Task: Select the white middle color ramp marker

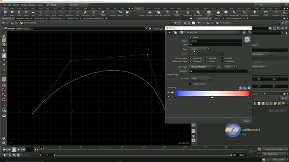Action: point(212,97)
